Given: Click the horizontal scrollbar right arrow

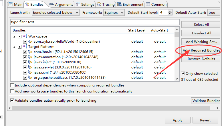Looking at the screenshot, I should (x=217, y=108).
